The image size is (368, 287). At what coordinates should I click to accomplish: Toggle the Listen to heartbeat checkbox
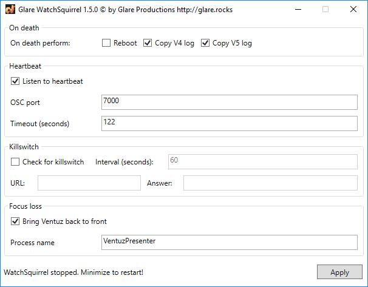(15, 81)
